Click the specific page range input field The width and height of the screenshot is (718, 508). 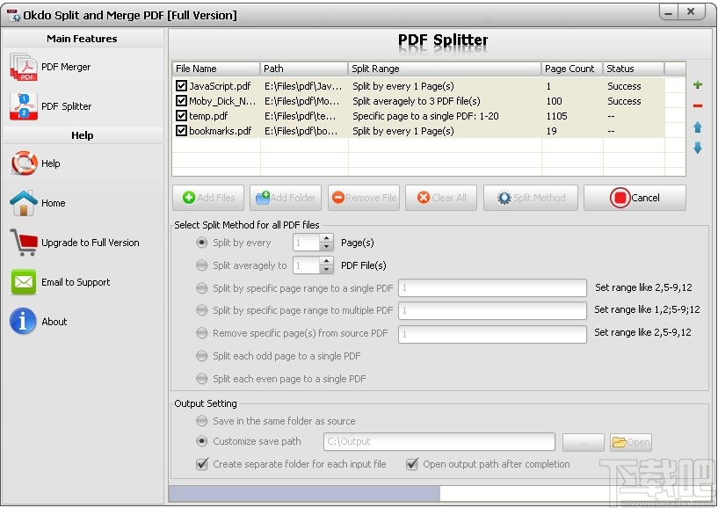492,287
